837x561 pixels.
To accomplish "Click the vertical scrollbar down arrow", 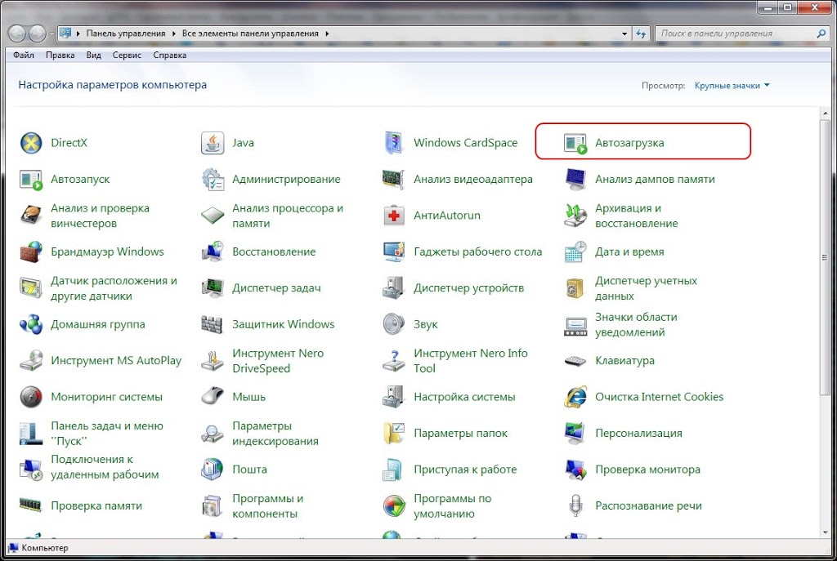I will click(x=826, y=532).
